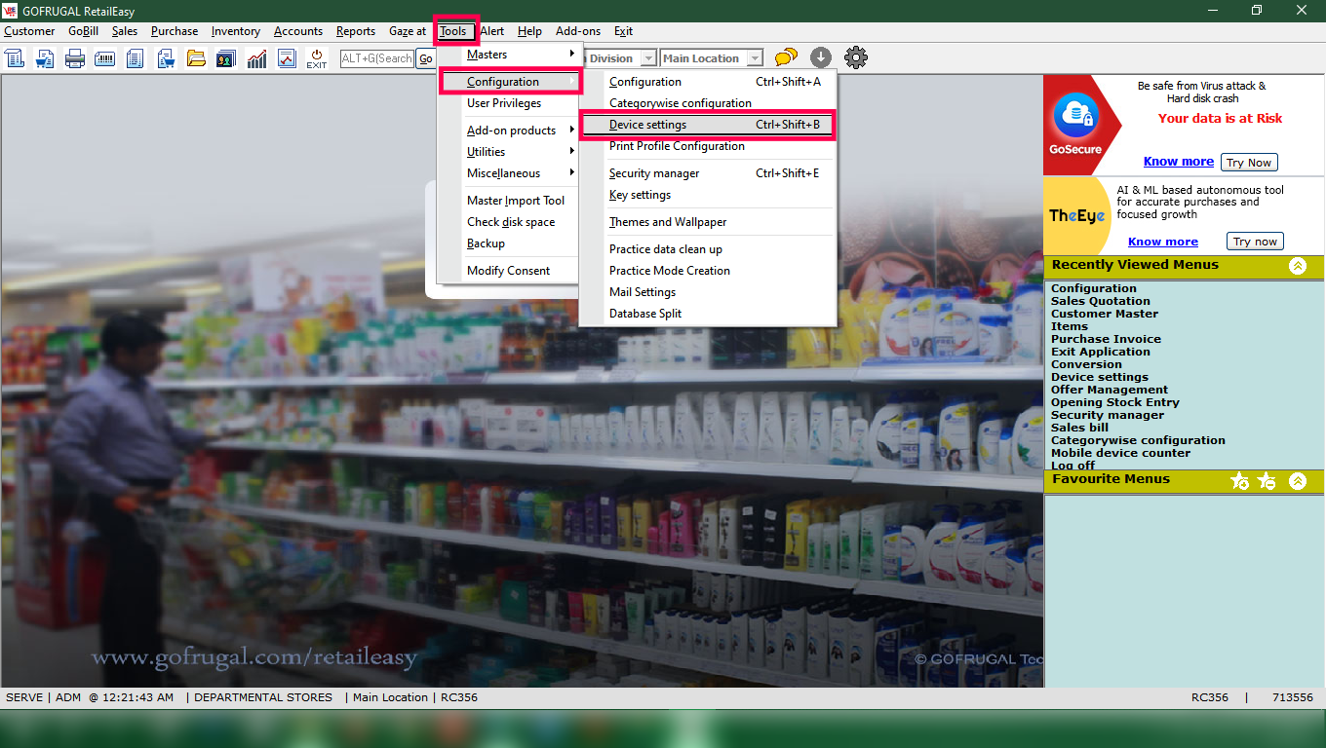Open the gear settings icon in the toolbar

pos(856,58)
